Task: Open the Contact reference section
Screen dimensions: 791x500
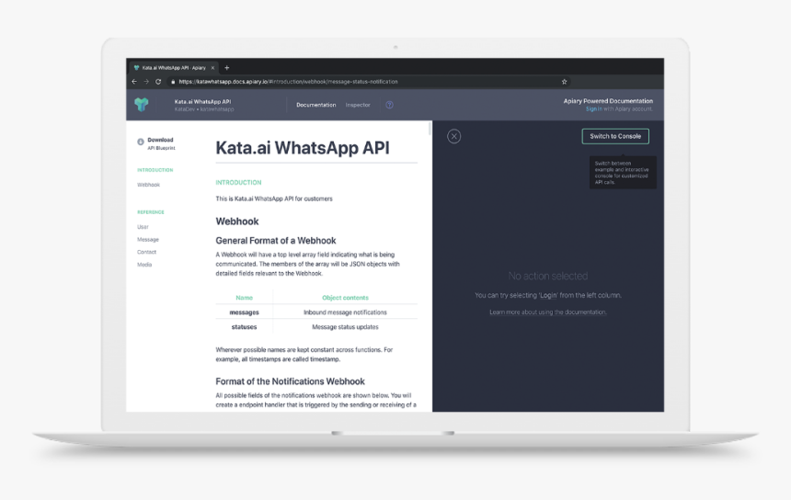Action: coord(146,252)
